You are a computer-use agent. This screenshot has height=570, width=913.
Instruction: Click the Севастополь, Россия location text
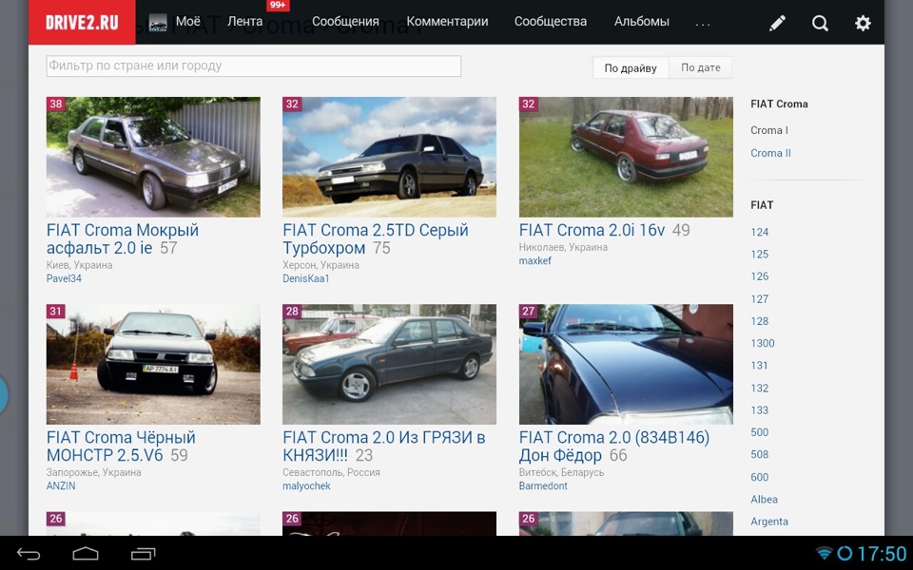[x=331, y=472]
